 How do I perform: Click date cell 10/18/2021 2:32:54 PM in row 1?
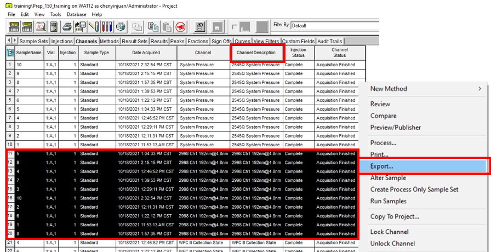(146, 65)
